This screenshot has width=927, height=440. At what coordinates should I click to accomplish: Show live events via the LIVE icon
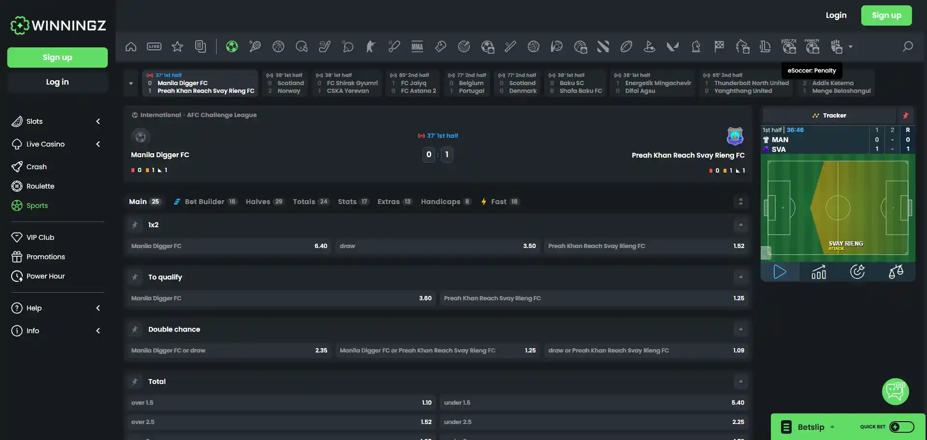pos(154,46)
